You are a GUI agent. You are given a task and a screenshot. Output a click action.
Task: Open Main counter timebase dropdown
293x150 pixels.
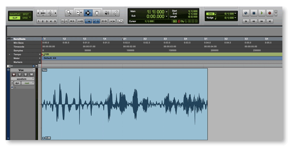coord(166,12)
